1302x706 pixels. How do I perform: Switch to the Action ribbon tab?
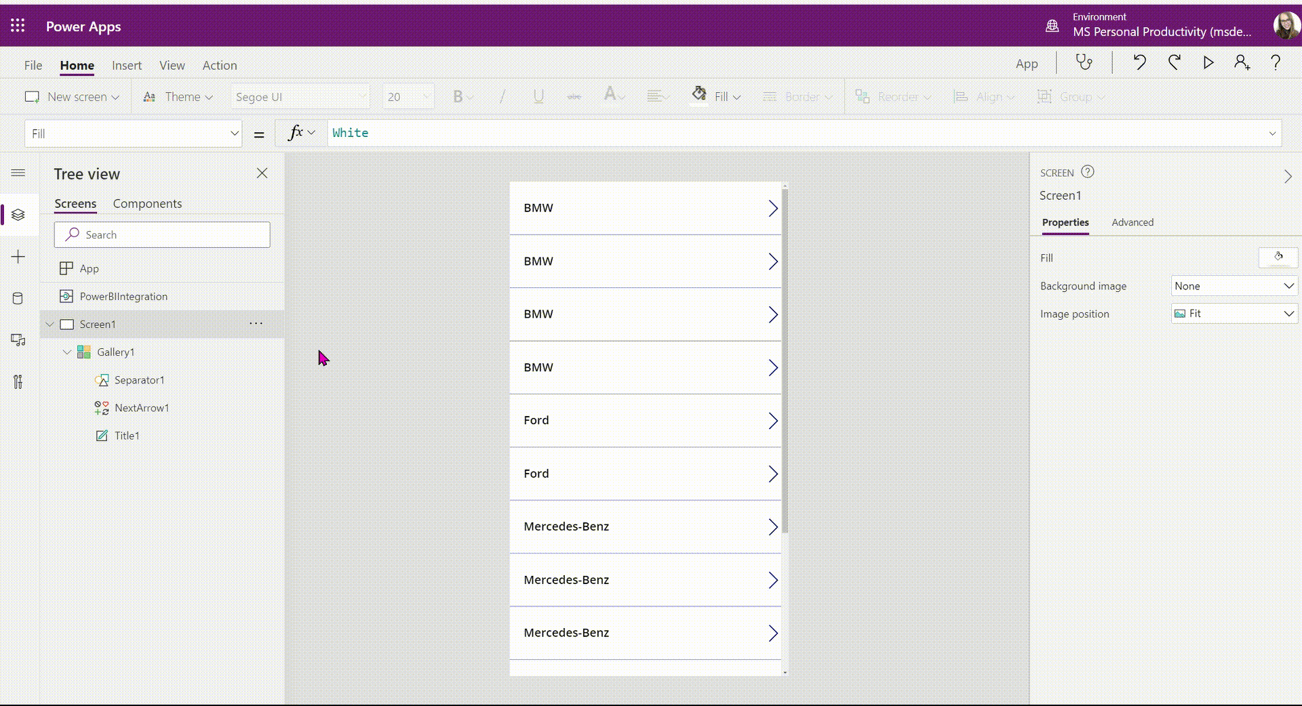[x=220, y=65]
